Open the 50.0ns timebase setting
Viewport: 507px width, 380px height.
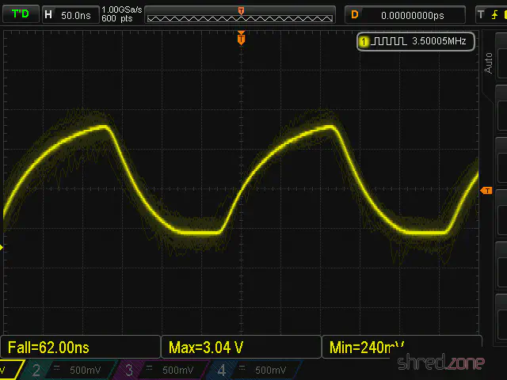[76, 14]
